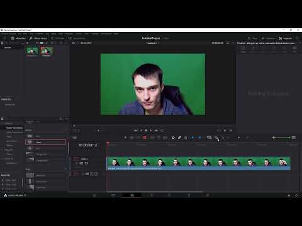Toggle the Position Lock padlock icon
The height and width of the screenshot is (226, 302).
coord(186,137)
